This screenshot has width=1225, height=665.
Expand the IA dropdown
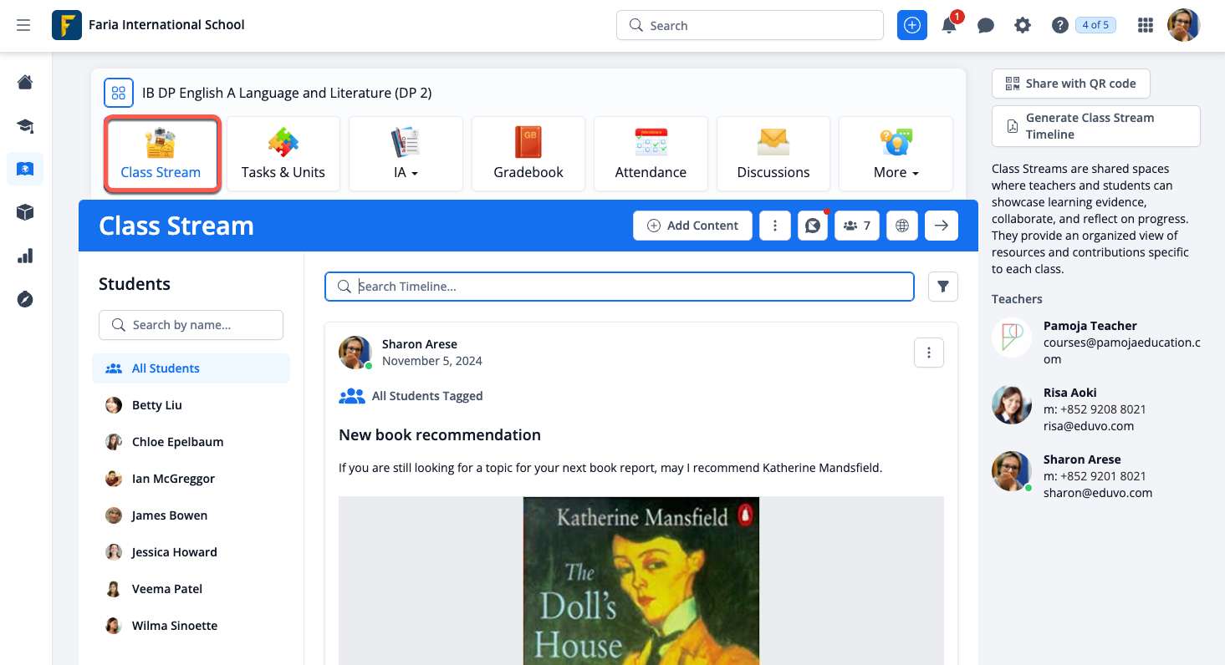(x=406, y=154)
